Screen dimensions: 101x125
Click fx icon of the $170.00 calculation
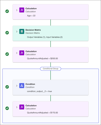tap(22, 107)
